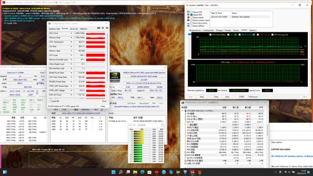The image size is (313, 176).
Task: Click the GPU-Z screenshot camera icon
Action: coord(99,28)
